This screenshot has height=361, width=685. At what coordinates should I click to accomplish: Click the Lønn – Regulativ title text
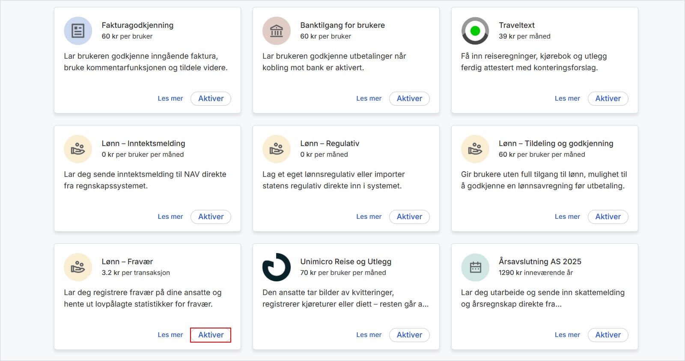[330, 143]
